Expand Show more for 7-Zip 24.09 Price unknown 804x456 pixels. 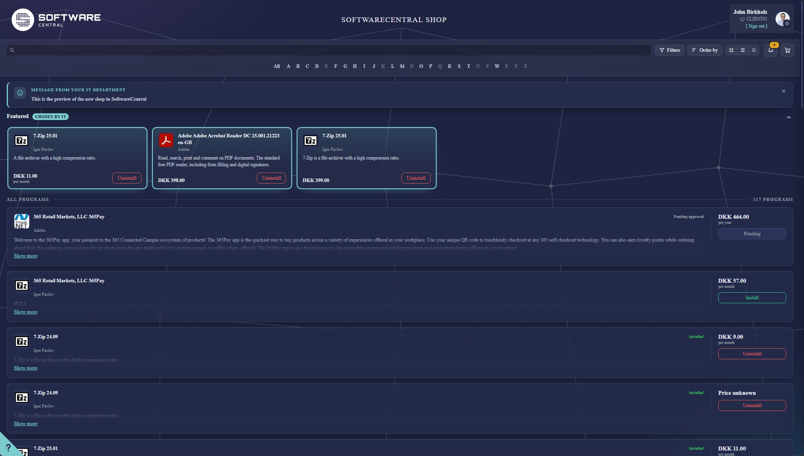click(26, 424)
